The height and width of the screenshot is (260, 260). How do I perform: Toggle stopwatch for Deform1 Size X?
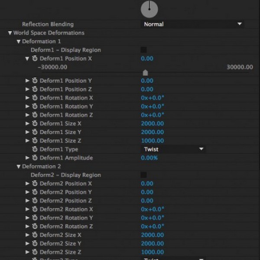(35, 123)
